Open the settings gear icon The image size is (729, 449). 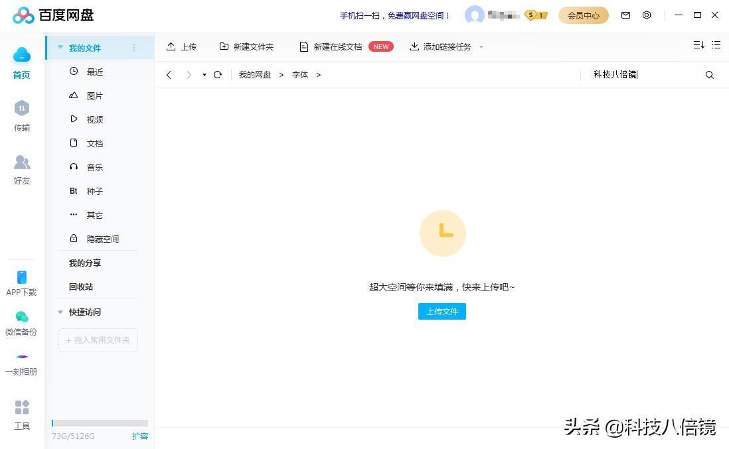[x=647, y=15]
